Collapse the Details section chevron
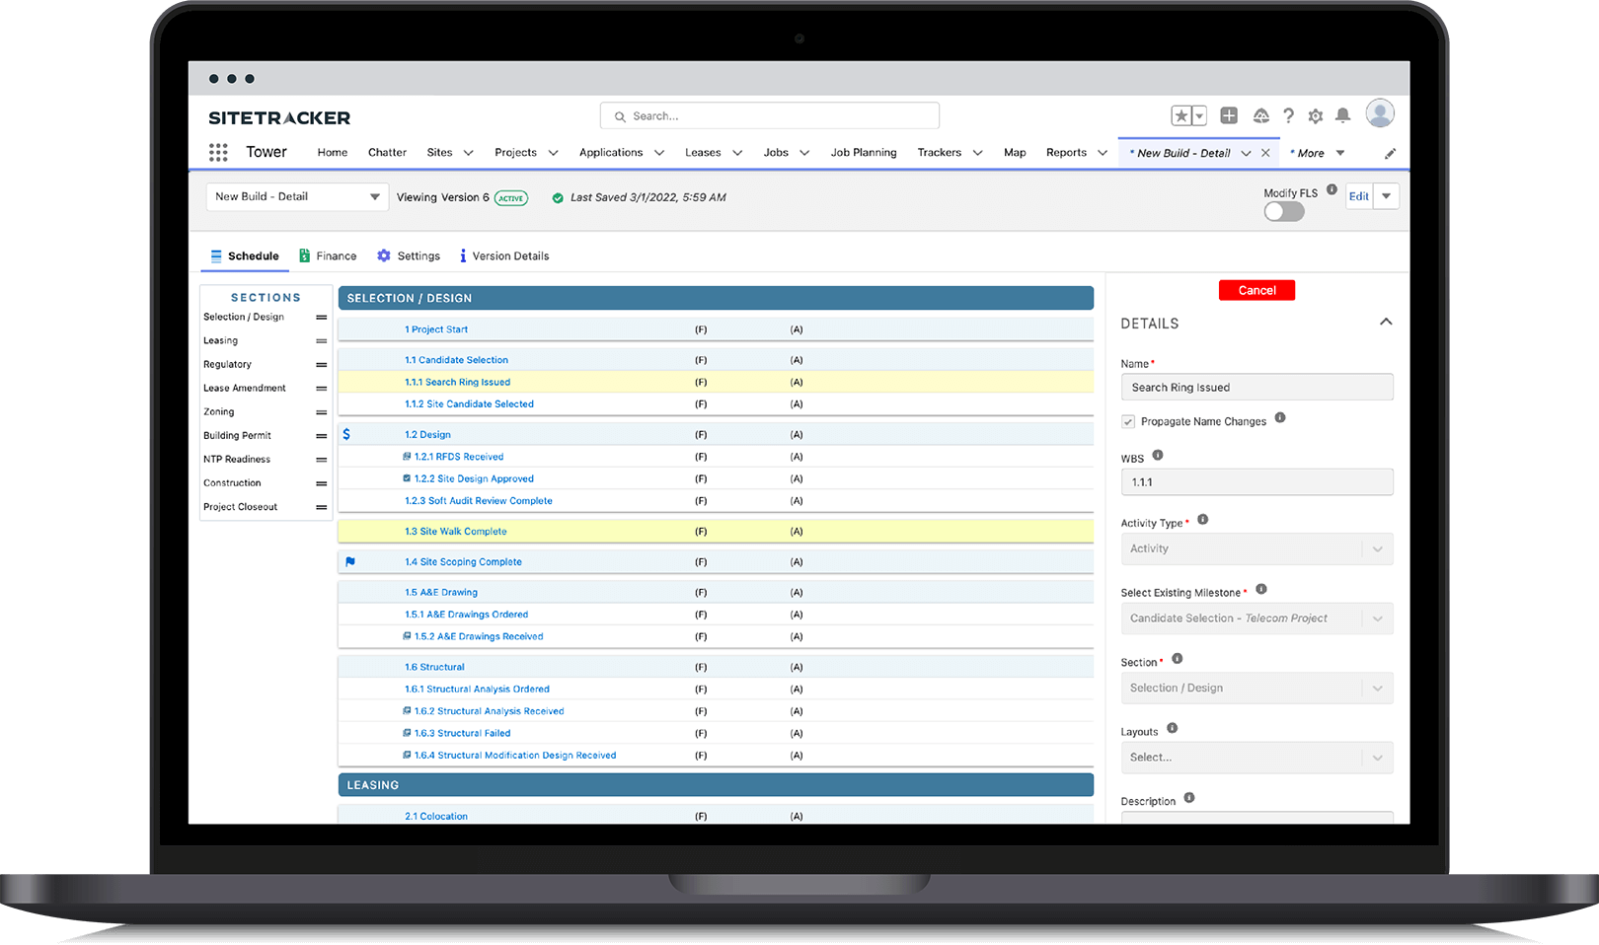The image size is (1599, 945). click(x=1386, y=322)
